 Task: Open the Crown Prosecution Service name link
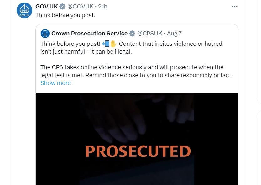coord(89,34)
